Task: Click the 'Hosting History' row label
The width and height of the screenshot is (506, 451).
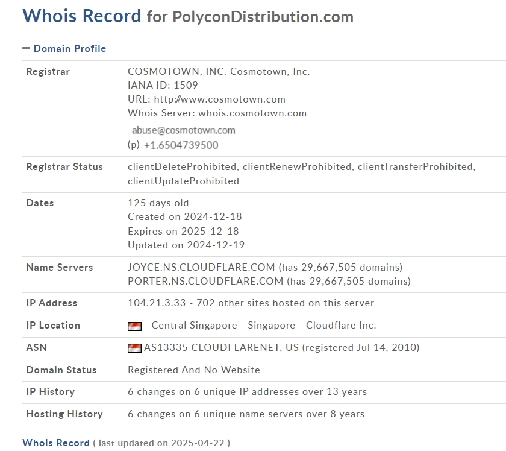Action: coord(64,414)
